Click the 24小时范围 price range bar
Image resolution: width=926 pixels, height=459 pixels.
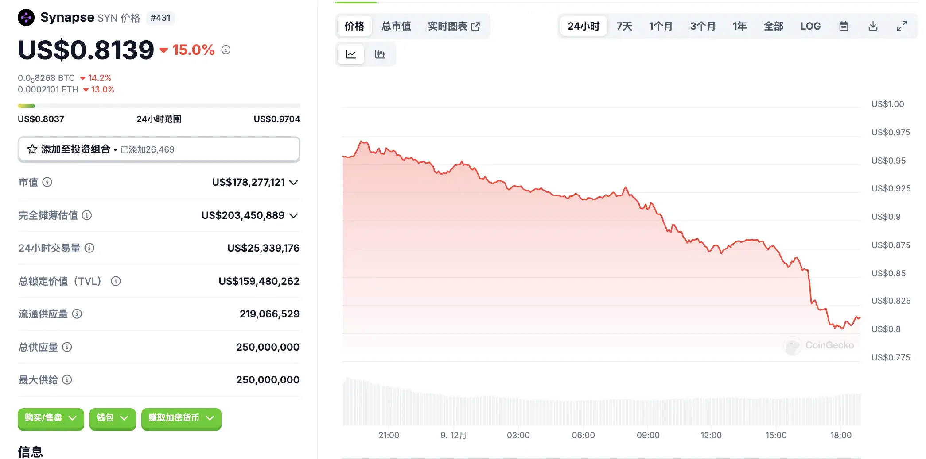pyautogui.click(x=159, y=106)
